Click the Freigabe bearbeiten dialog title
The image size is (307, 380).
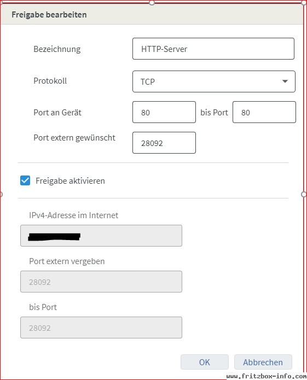[x=49, y=15]
